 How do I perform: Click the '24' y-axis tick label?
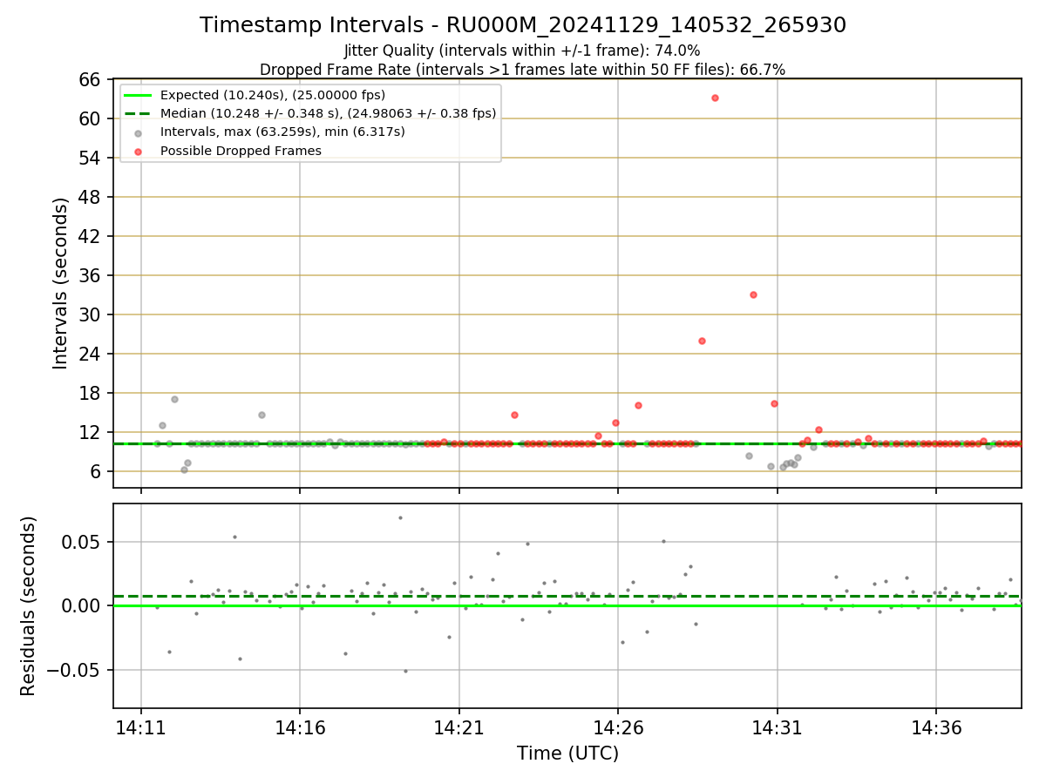click(92, 354)
